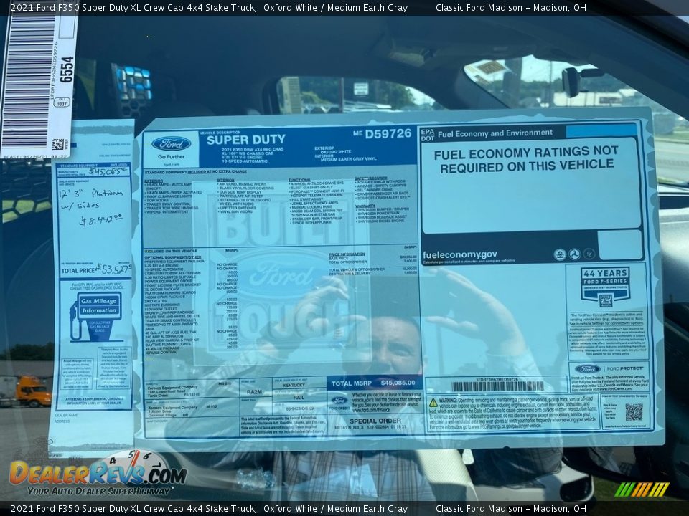
Task: Click the 44 Years Ford F-Series badge
Action: [605, 287]
